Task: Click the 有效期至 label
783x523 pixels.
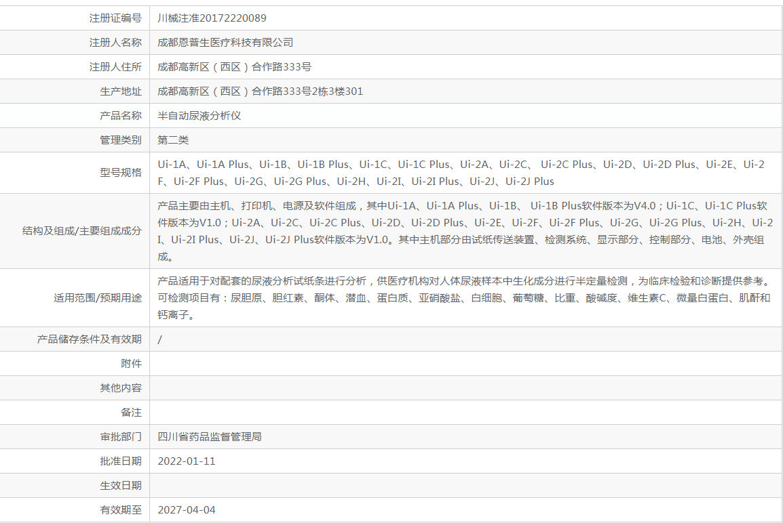Action: (x=121, y=510)
